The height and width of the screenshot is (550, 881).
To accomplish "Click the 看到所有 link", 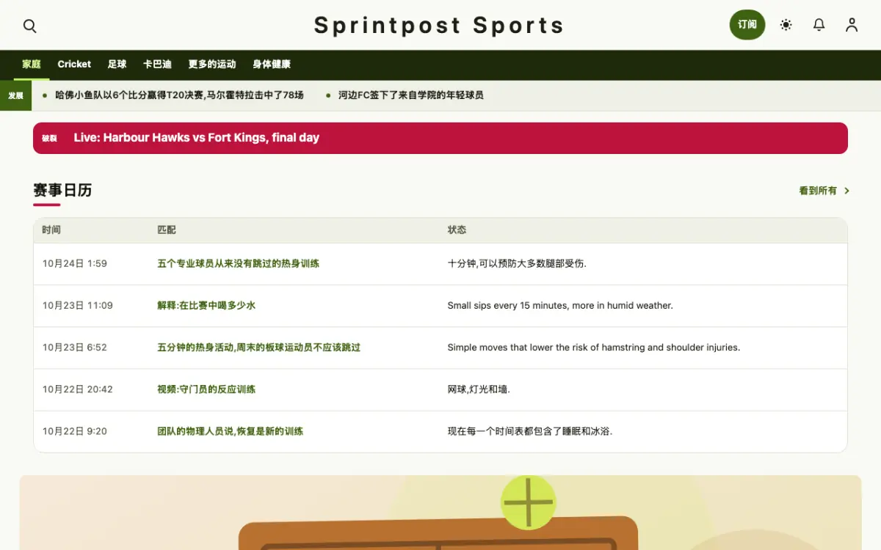I will coord(818,191).
